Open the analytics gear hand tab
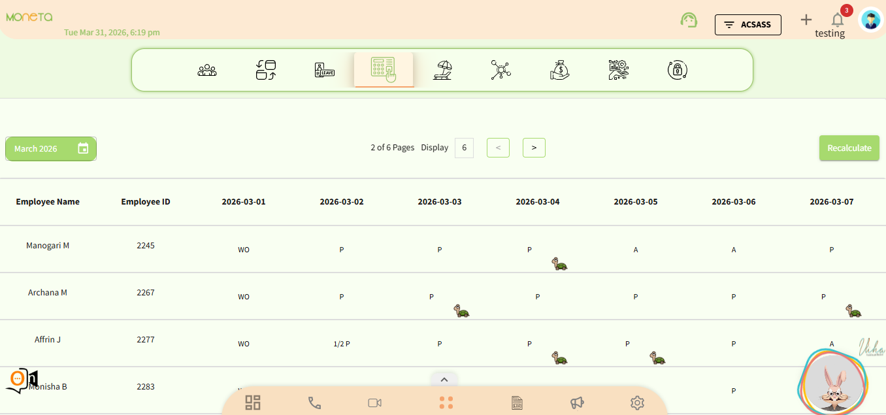Viewport: 886px width, 415px height. 618,70
